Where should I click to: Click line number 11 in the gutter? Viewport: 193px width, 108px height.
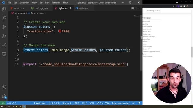pos(17,64)
